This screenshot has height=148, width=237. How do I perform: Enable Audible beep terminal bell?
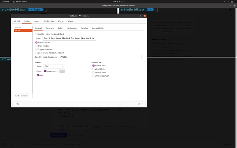93,73
